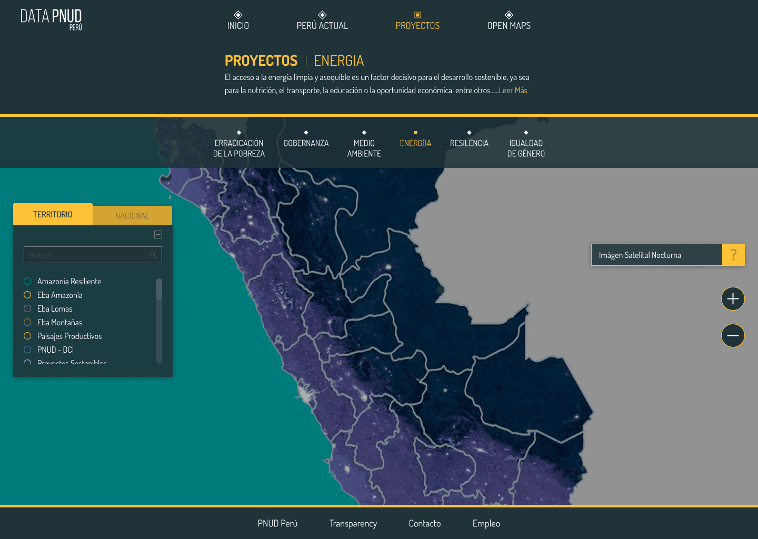758x539 pixels.
Task: Click the diamond marker above ERRADICACIÓN DE LA POBREZA
Action: click(239, 133)
